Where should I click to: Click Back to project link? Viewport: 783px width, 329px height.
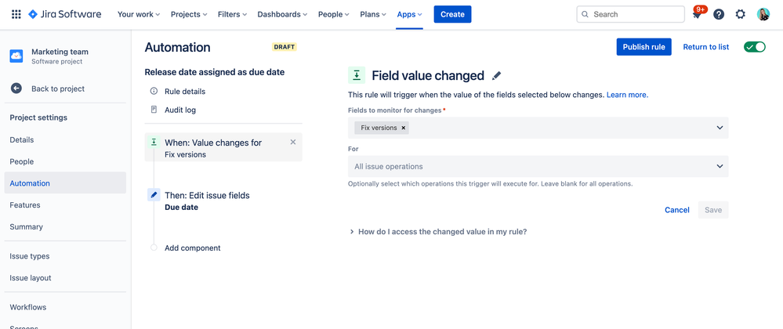click(x=58, y=89)
